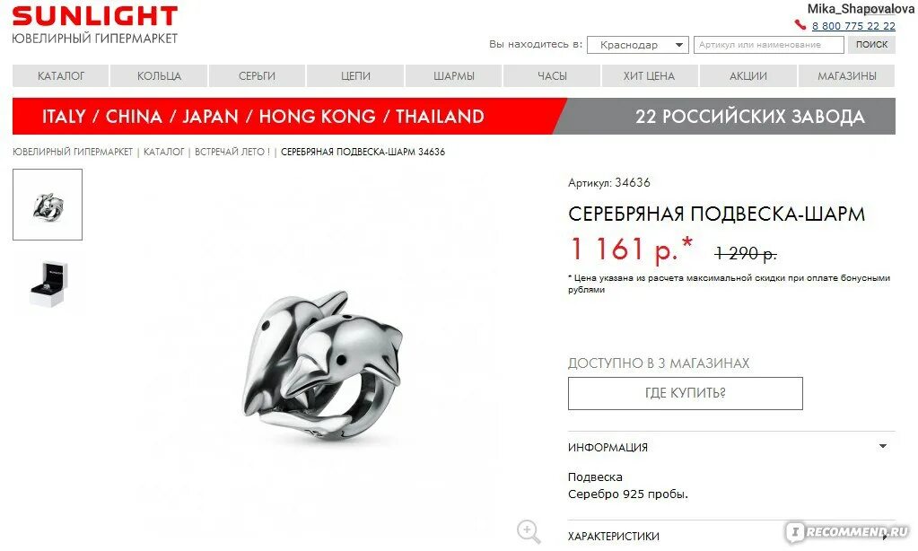Open the Краснодар city dropdown
The image size is (918, 551).
coord(637,45)
